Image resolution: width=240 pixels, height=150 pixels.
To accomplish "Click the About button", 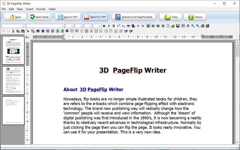I will (195, 17).
